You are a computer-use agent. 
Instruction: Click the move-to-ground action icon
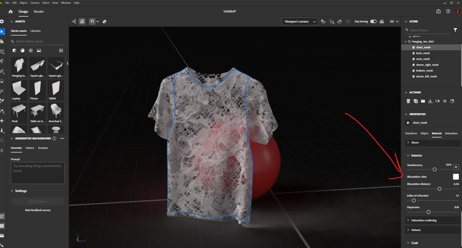[430, 101]
